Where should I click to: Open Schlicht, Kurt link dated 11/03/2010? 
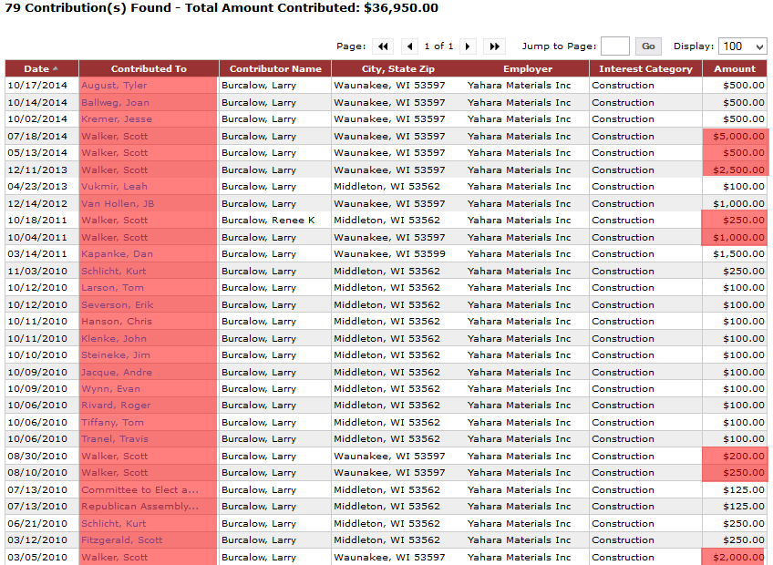(x=113, y=272)
